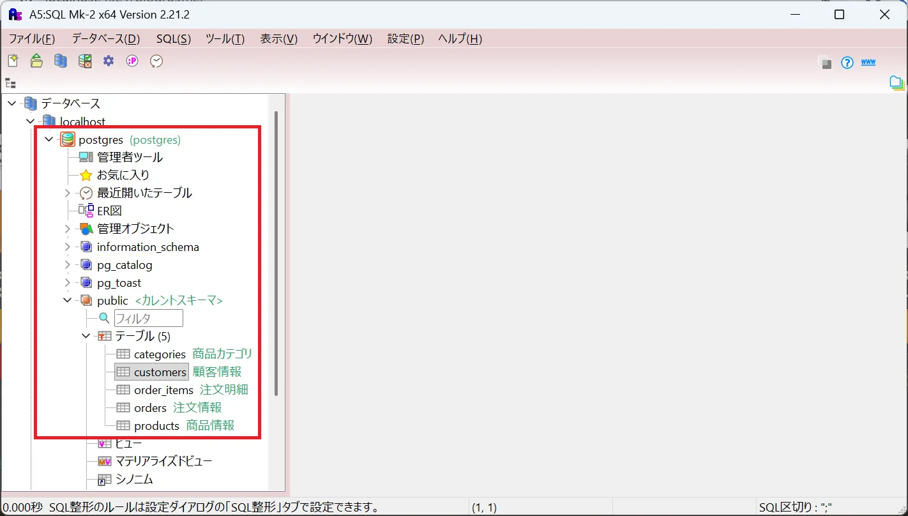The height and width of the screenshot is (516, 908).
Task: Collapse the データベース root node
Action: click(11, 103)
